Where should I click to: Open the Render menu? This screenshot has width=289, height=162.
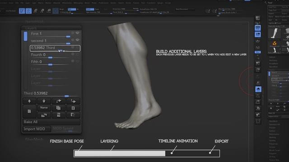pyautogui.click(x=113, y=3)
